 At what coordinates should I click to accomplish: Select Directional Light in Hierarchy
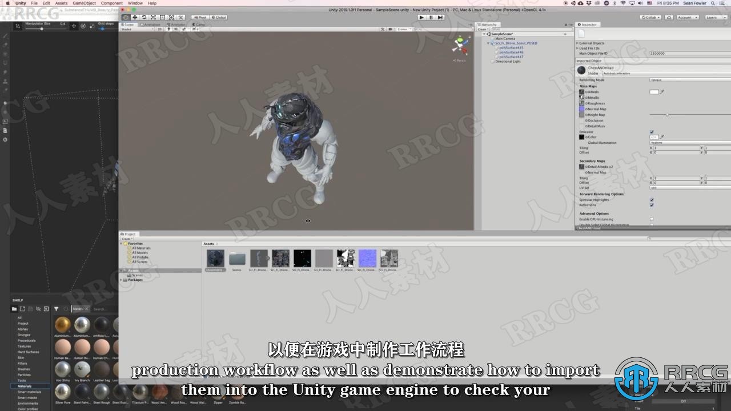click(x=508, y=61)
